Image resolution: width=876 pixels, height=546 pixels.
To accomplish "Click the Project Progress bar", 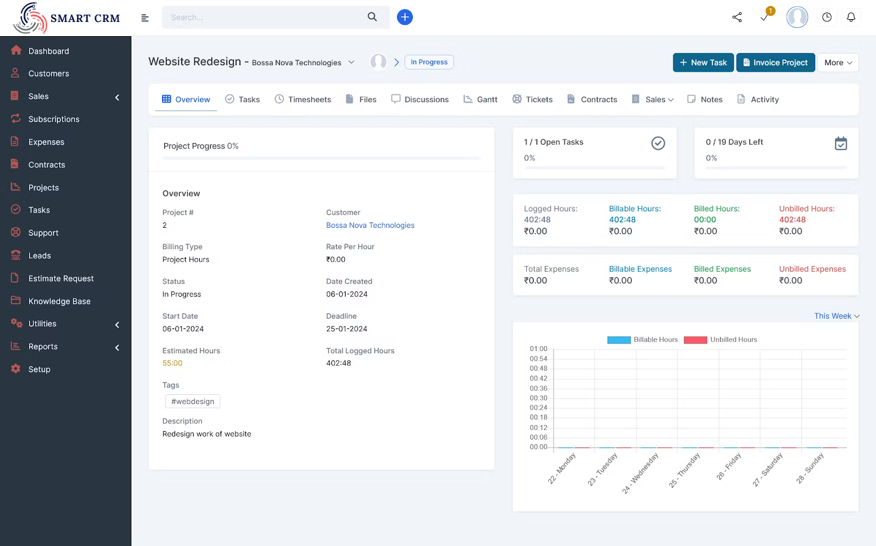I will click(x=321, y=158).
